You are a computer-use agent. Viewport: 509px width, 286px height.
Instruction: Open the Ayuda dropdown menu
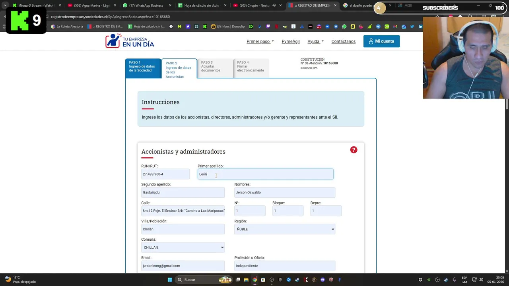coord(315,41)
